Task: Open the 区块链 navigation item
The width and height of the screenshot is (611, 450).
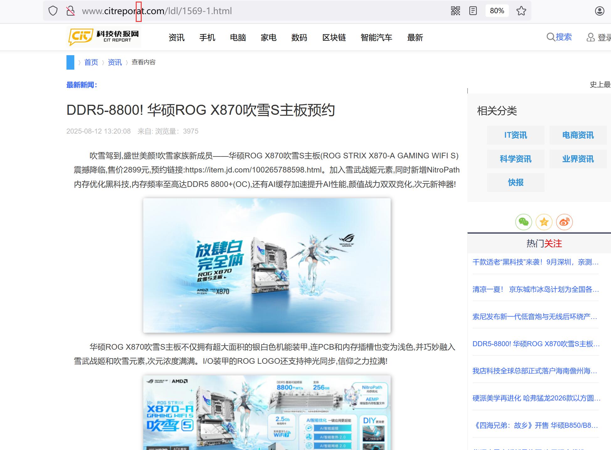Action: click(x=334, y=37)
